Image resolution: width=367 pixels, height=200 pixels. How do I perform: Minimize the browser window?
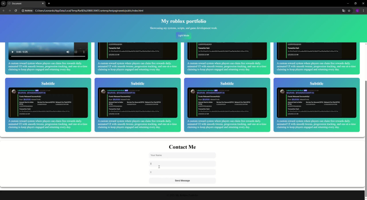(348, 4)
